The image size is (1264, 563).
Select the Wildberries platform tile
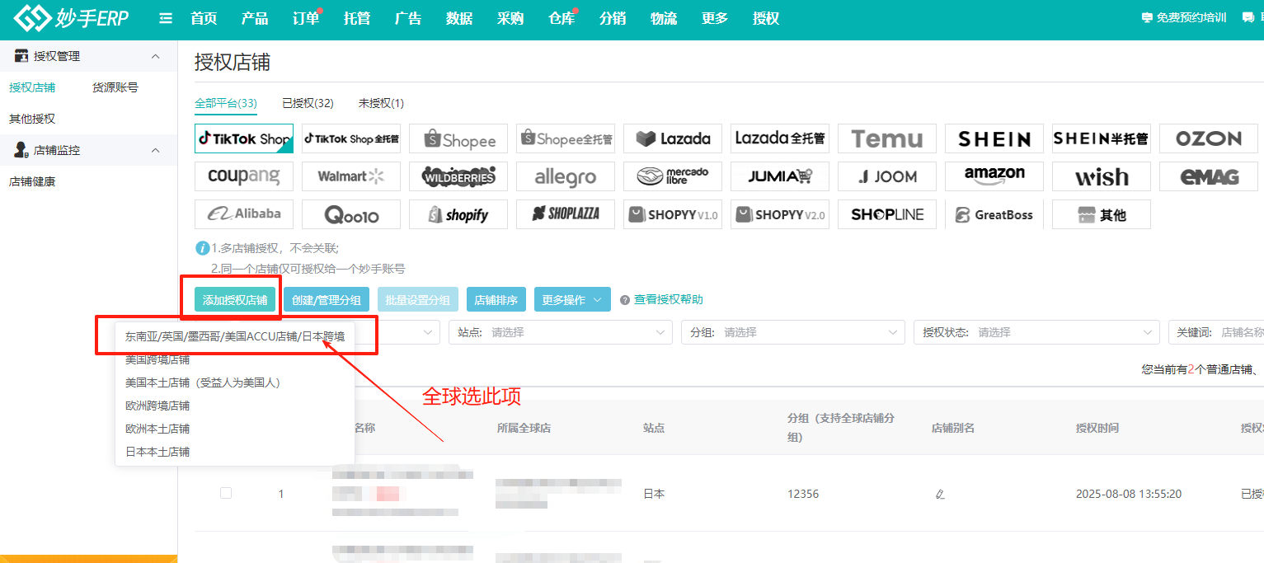click(458, 176)
